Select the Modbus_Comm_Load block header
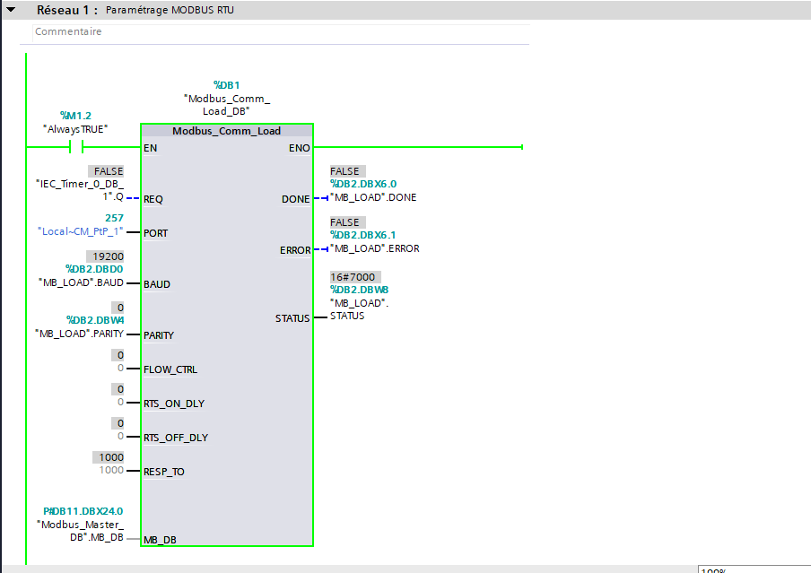Screen dimensions: 811x573 [226, 131]
